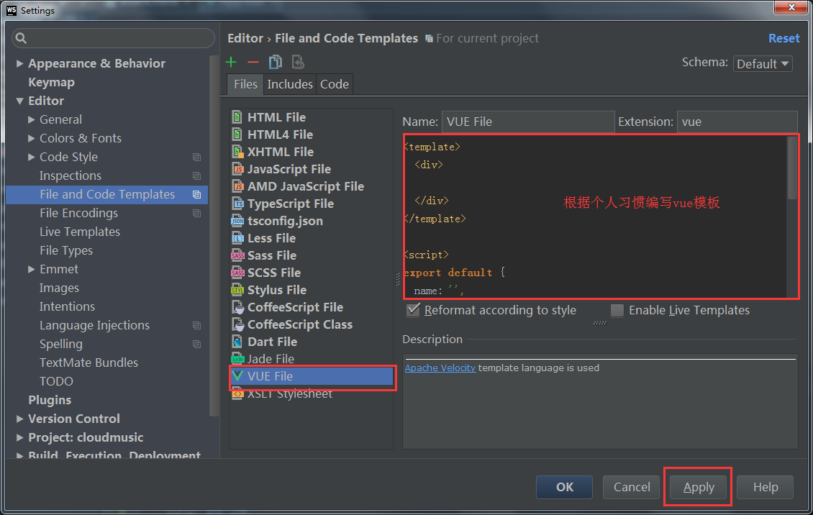Click the Extension field containing vue
813x515 pixels.
point(737,122)
